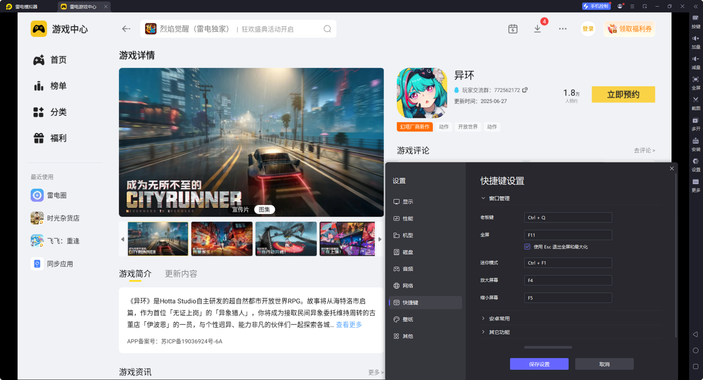Click the 保存设置 button
This screenshot has width=703, height=380.
pos(539,364)
